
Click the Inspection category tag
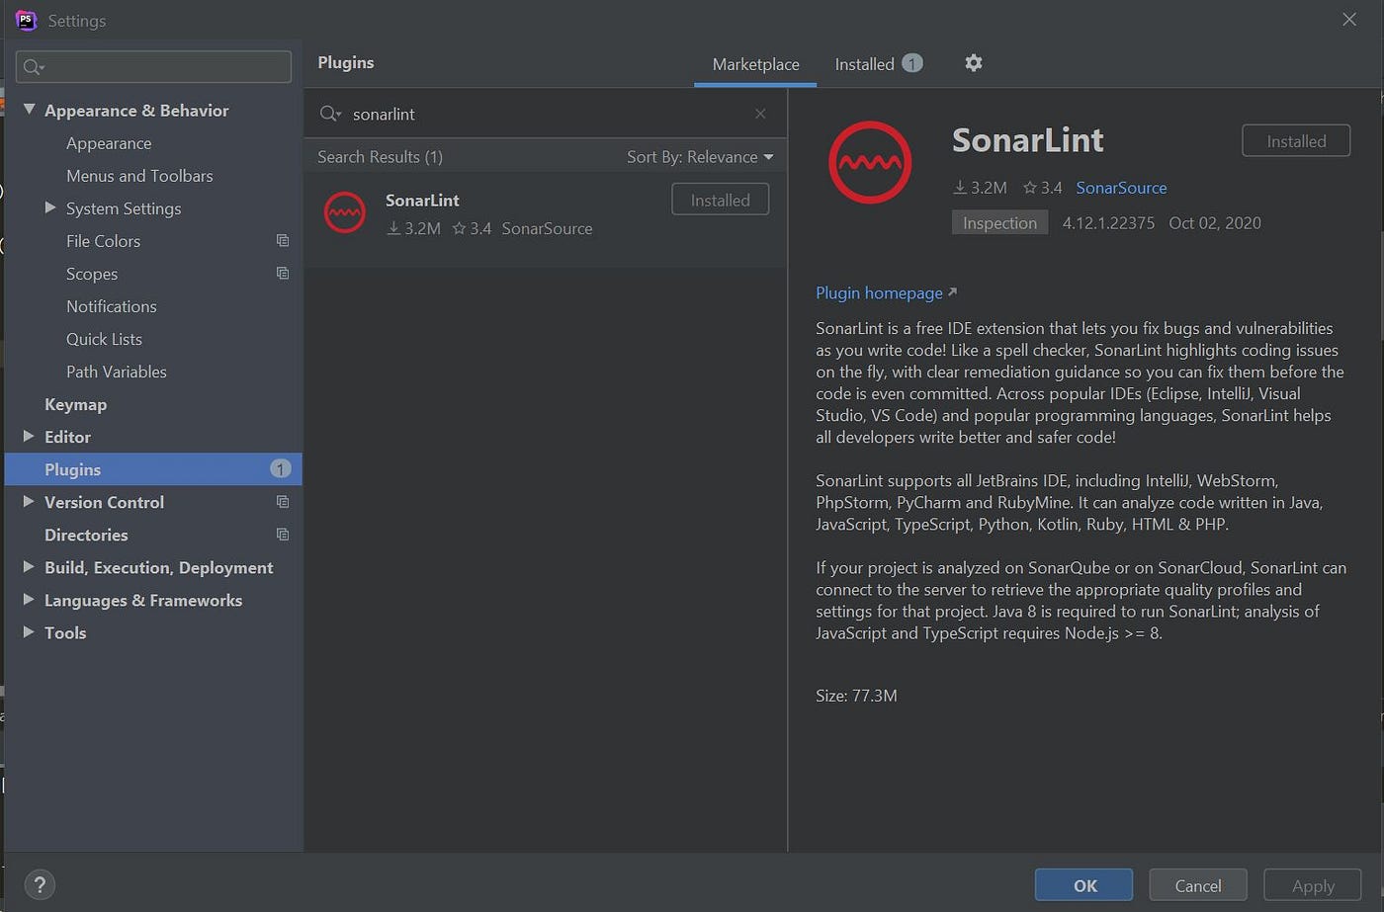pos(999,222)
